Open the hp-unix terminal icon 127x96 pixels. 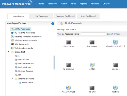tap(92, 88)
